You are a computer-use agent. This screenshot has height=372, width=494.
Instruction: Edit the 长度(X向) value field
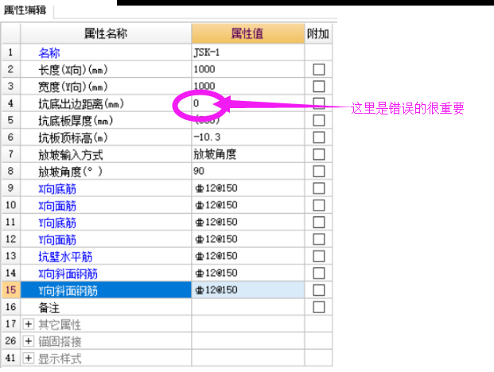tap(247, 69)
